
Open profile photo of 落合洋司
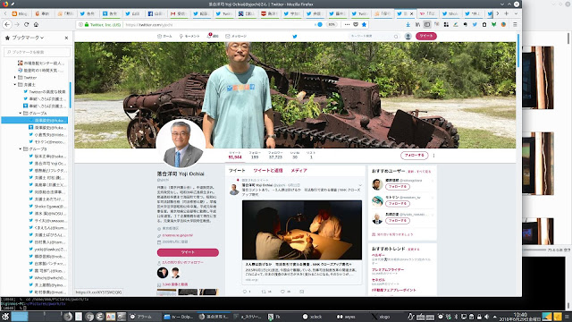181,143
